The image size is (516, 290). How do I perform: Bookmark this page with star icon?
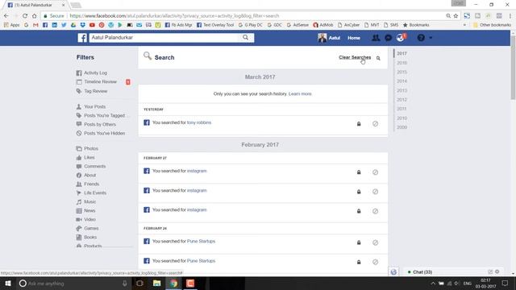point(456,16)
